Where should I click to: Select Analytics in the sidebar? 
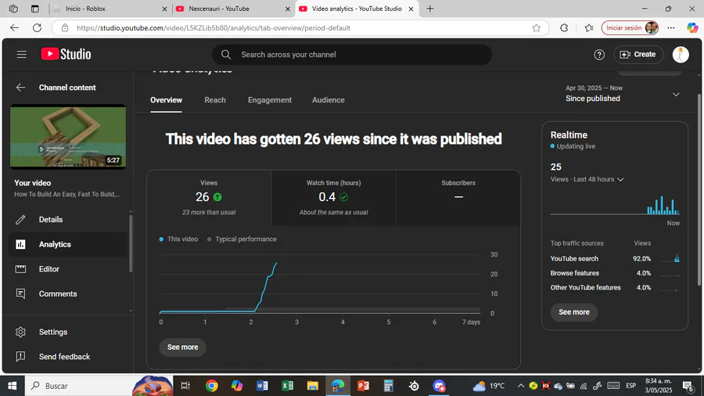[x=68, y=244]
